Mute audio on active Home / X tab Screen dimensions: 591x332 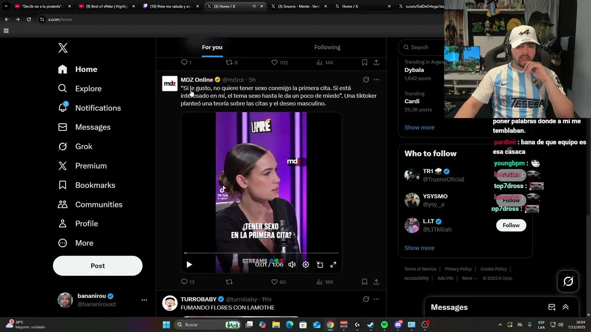[254, 6]
